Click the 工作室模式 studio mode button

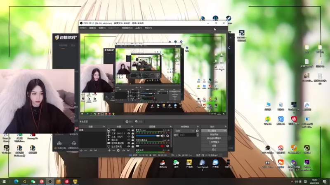tap(214, 142)
